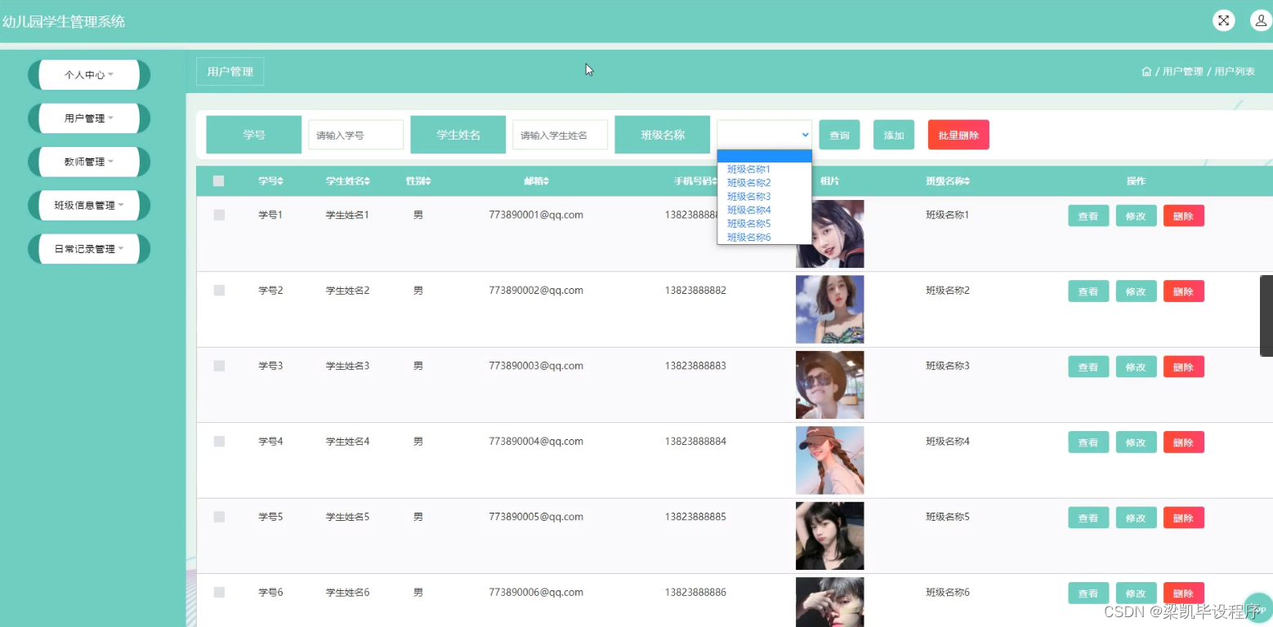The image size is (1273, 627).
Task: Sort the table by 学号 column arrows
Action: 281,180
